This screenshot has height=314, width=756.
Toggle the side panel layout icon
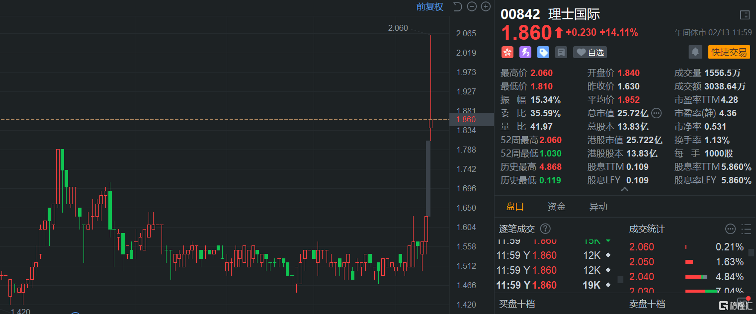(x=745, y=15)
